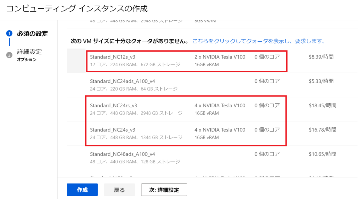The width and height of the screenshot is (359, 199).
Task: Click 0 個のコア in Standard_NC24ads_A100_v4 row
Action: pos(267,81)
